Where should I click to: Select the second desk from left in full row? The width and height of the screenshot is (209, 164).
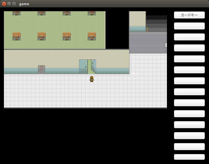[42, 36]
